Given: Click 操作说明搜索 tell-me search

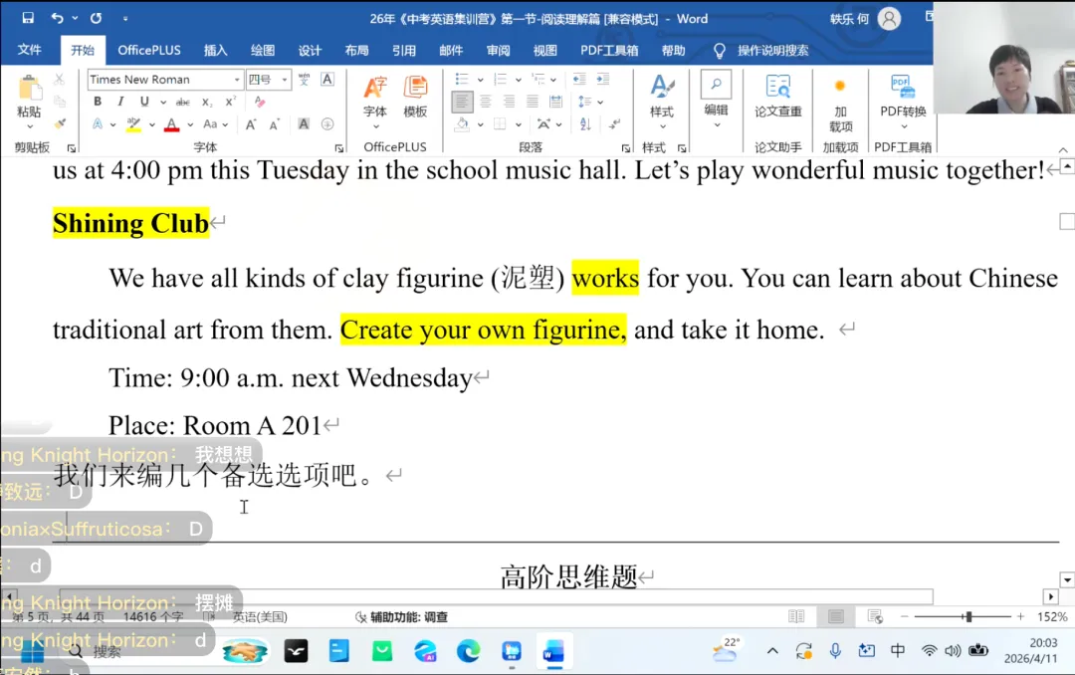Looking at the screenshot, I should point(772,50).
